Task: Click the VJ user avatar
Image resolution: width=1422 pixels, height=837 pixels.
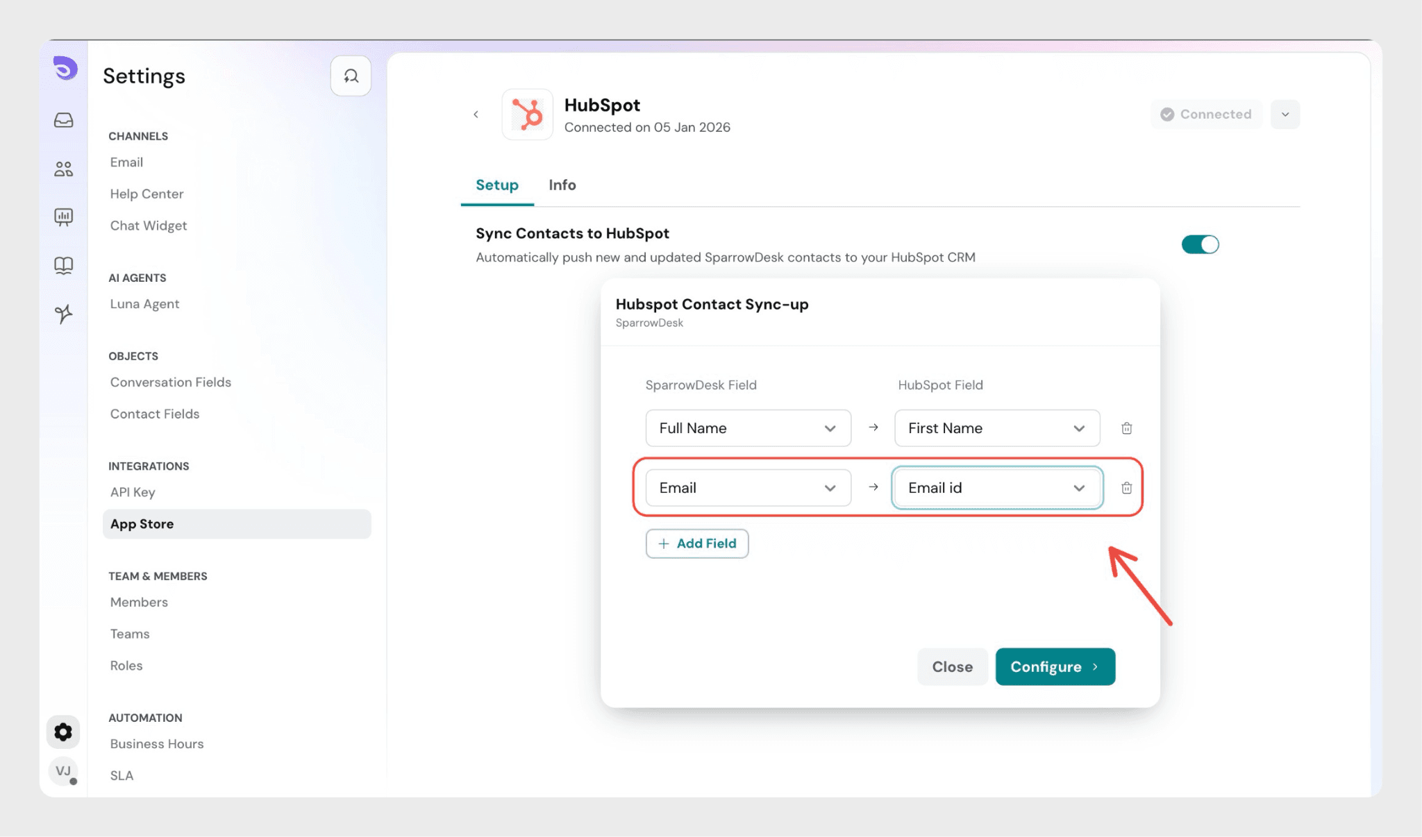Action: pyautogui.click(x=63, y=771)
